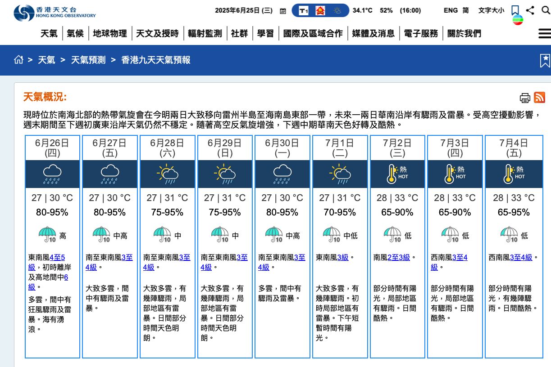
Task: Click the Hong Kong Observatory logo
Action: tap(55, 13)
